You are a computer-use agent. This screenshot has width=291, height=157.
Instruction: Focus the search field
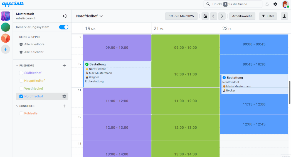[233, 4]
